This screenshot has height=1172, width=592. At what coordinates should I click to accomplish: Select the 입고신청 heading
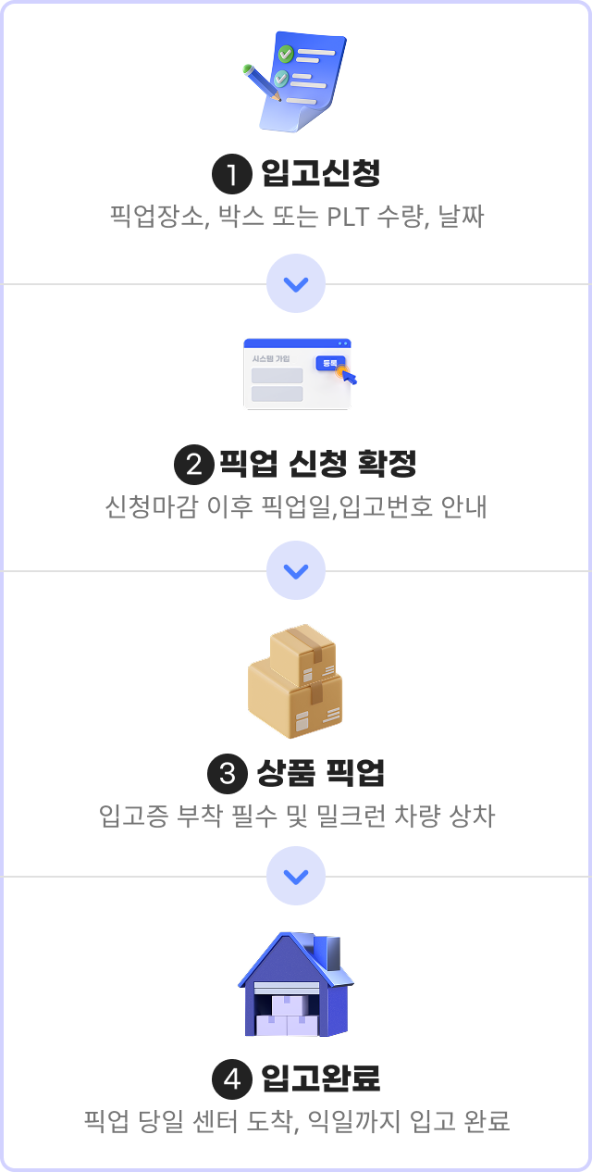tap(321, 173)
